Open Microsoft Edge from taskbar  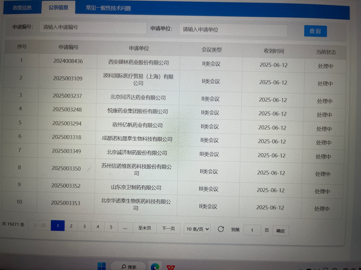point(155,267)
